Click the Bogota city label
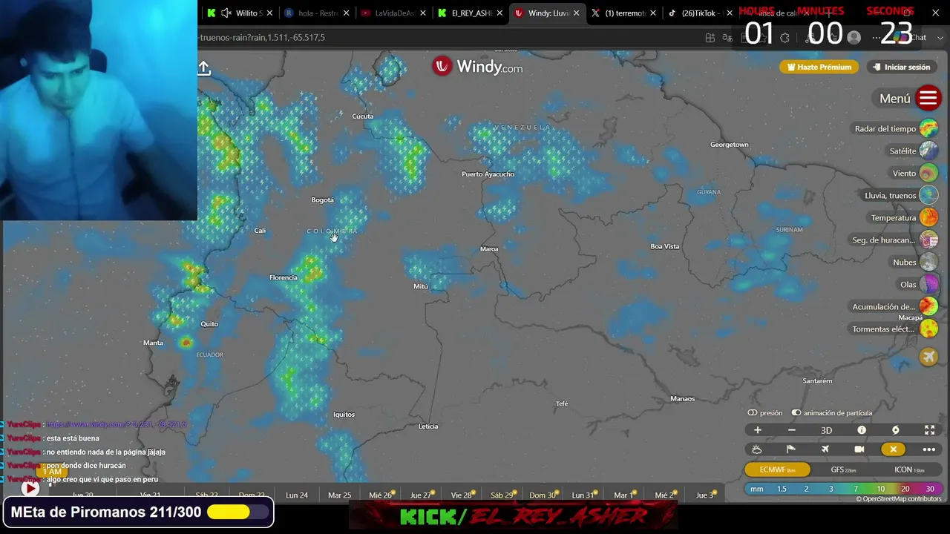The image size is (950, 534). point(322,200)
